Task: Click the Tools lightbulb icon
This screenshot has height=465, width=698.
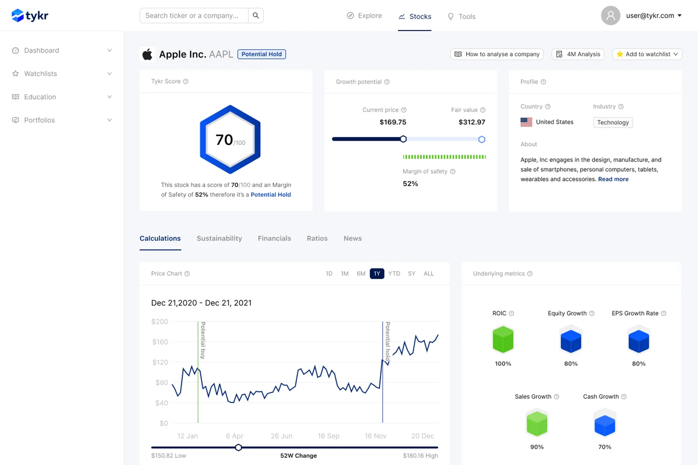Action: point(451,16)
